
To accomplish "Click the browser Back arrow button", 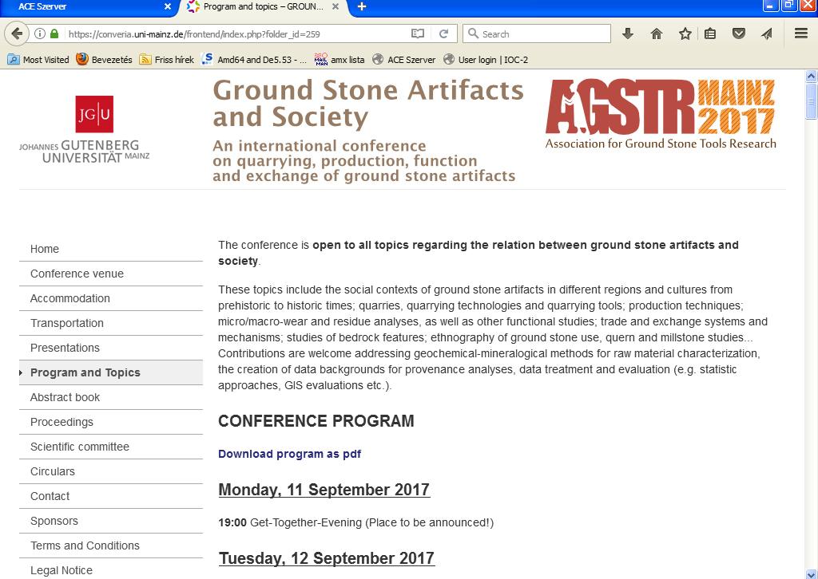I will (x=16, y=33).
